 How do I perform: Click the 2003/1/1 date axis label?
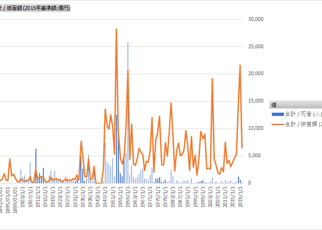point(210,197)
